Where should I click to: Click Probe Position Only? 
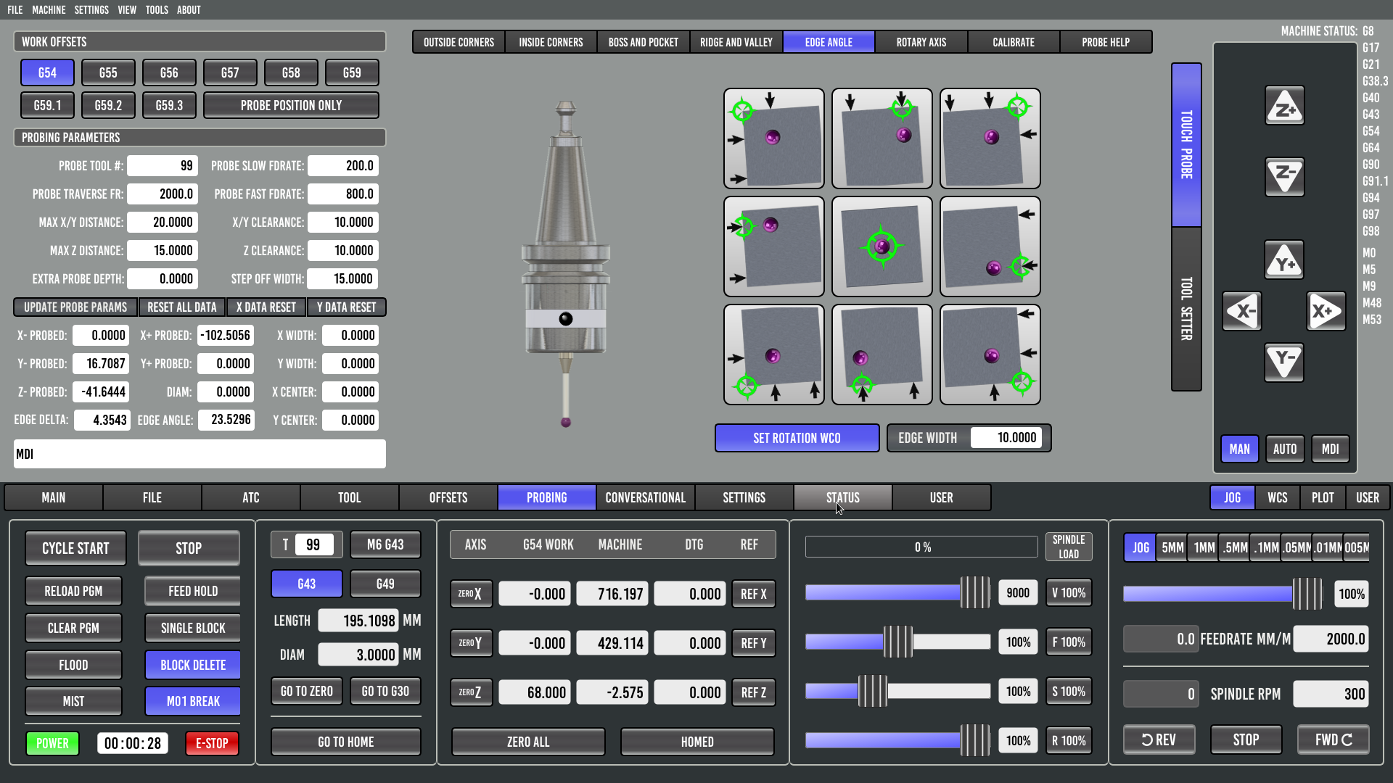click(x=291, y=105)
